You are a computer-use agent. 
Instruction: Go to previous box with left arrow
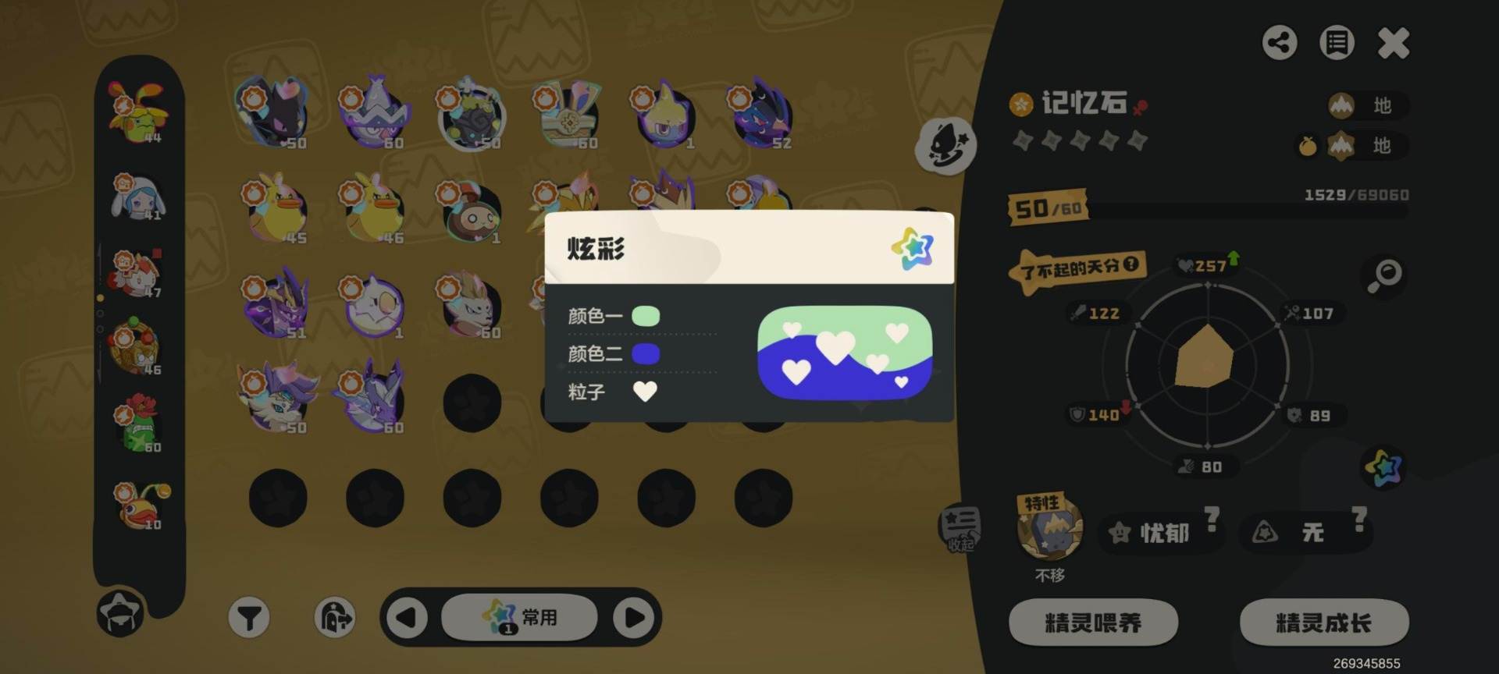click(x=407, y=618)
